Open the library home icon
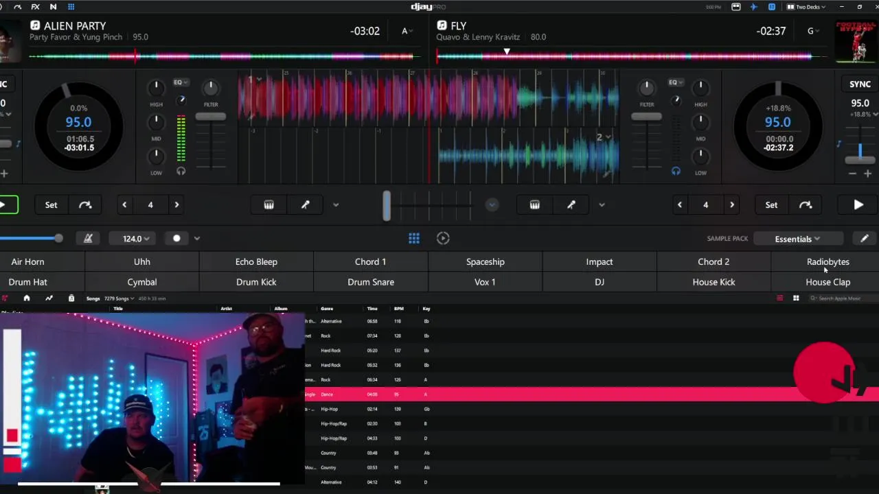The height and width of the screenshot is (494, 879). 27,298
